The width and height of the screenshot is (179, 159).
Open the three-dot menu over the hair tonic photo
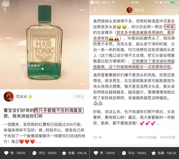[x=83, y=10]
